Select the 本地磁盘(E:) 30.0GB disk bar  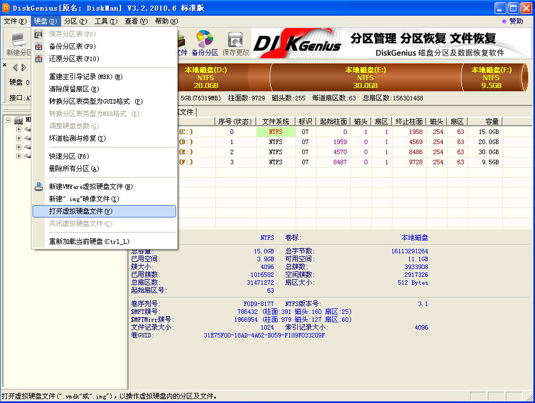pyautogui.click(x=366, y=77)
